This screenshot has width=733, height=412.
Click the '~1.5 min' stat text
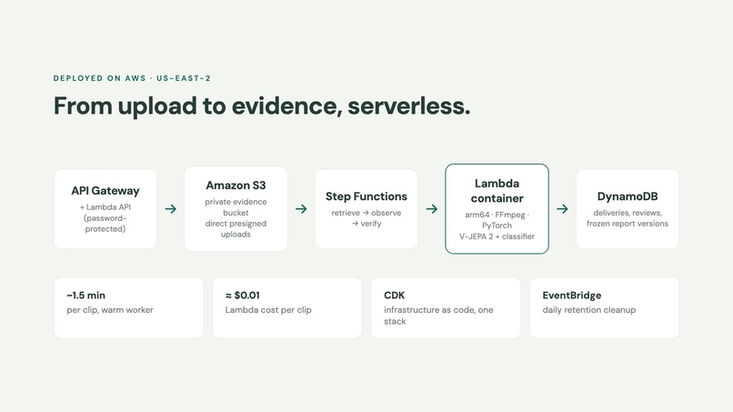86,296
